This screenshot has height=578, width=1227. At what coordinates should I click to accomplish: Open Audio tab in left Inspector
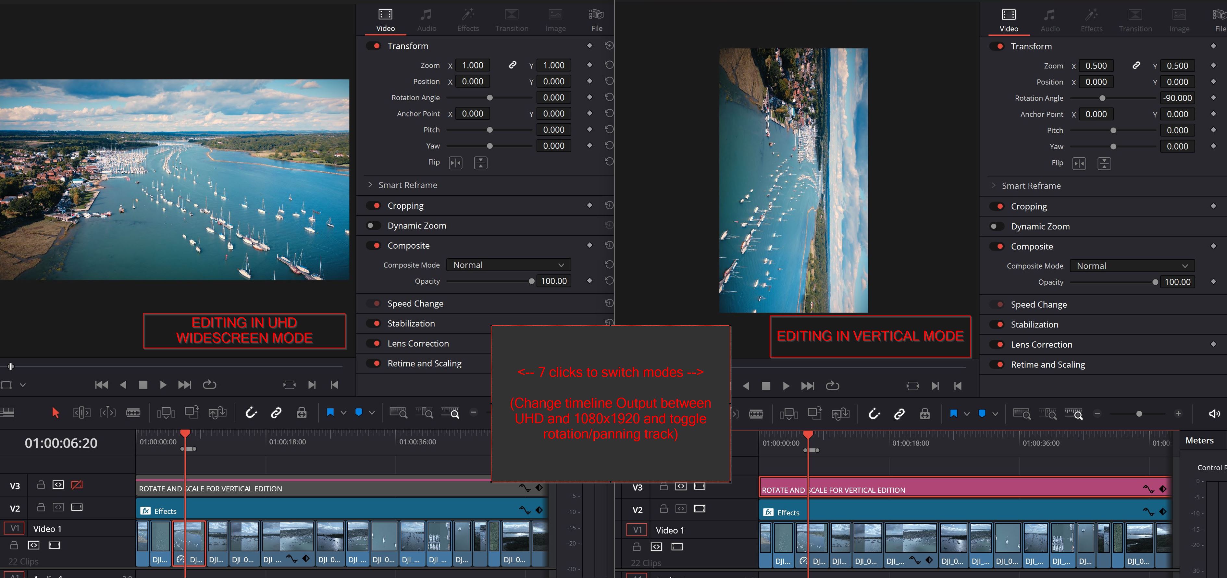point(427,20)
